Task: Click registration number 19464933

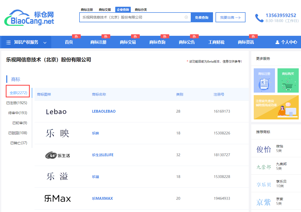Action: (222, 198)
